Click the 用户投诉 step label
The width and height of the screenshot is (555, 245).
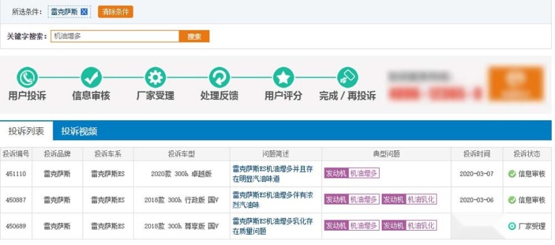27,96
